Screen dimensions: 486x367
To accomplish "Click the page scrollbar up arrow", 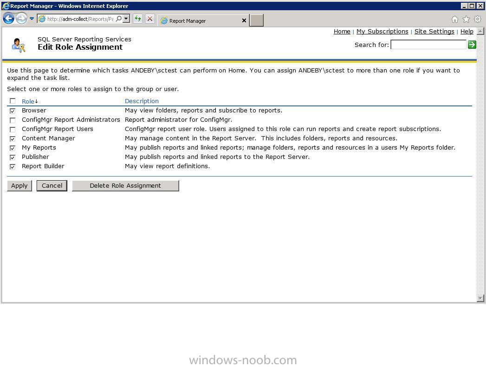I will pos(480,31).
